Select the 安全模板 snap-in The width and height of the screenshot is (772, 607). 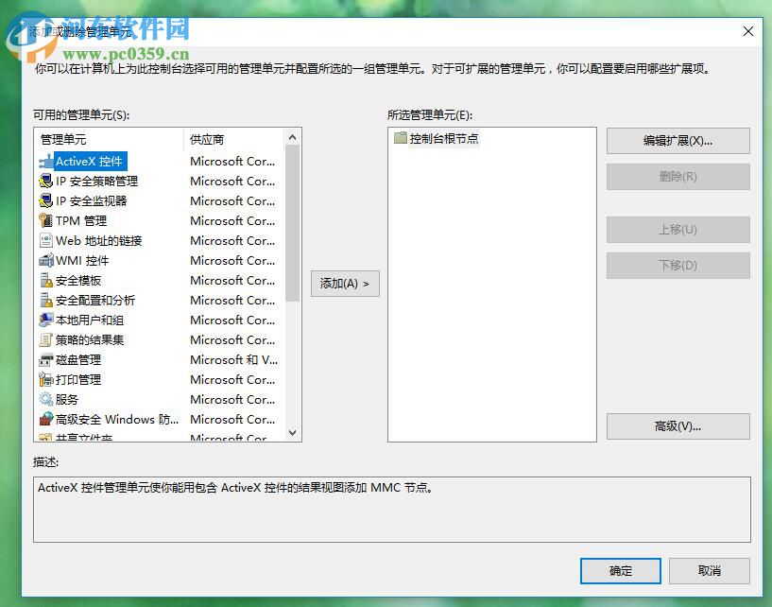pyautogui.click(x=76, y=280)
